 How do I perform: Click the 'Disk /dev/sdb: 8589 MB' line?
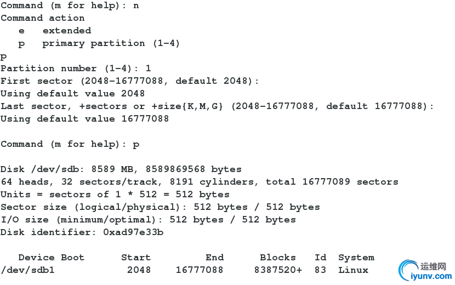(x=121, y=169)
